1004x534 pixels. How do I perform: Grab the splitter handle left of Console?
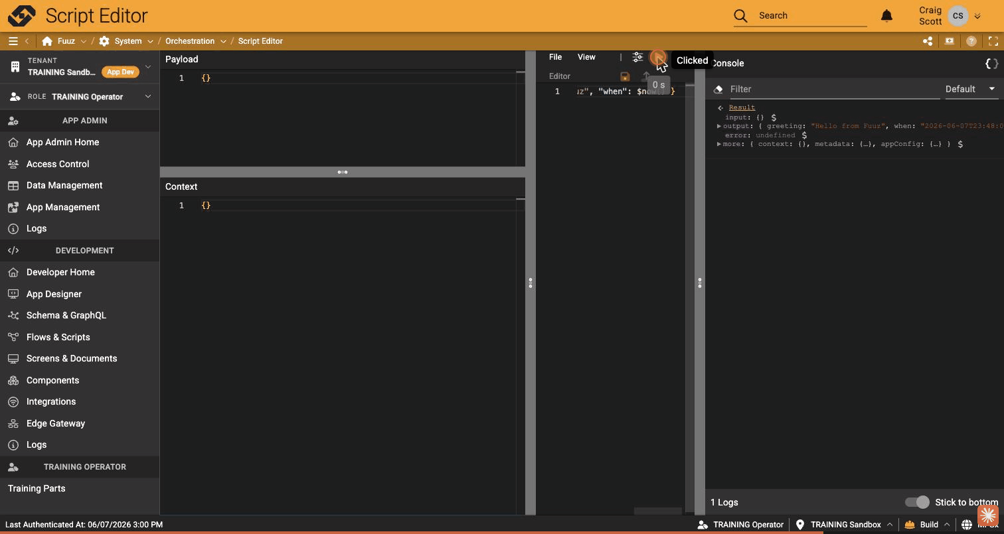click(x=700, y=283)
